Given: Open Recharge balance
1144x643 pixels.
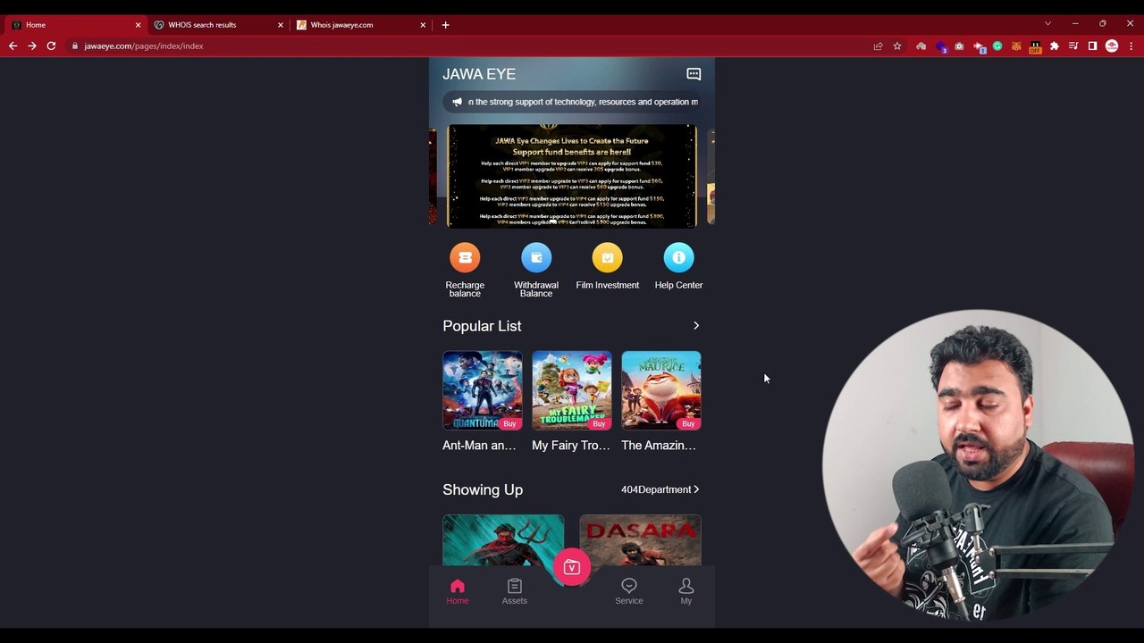Looking at the screenshot, I should pos(465,270).
